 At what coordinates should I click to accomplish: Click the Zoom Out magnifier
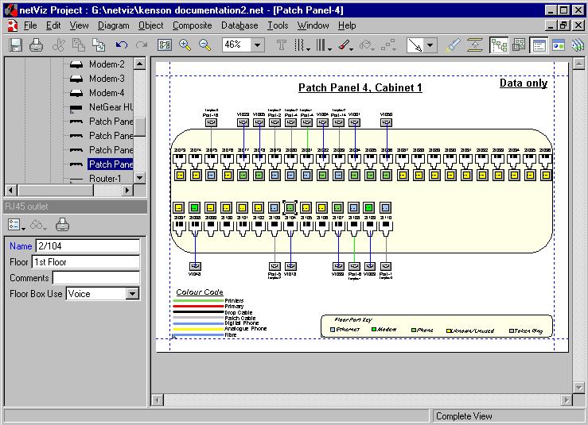[204, 45]
